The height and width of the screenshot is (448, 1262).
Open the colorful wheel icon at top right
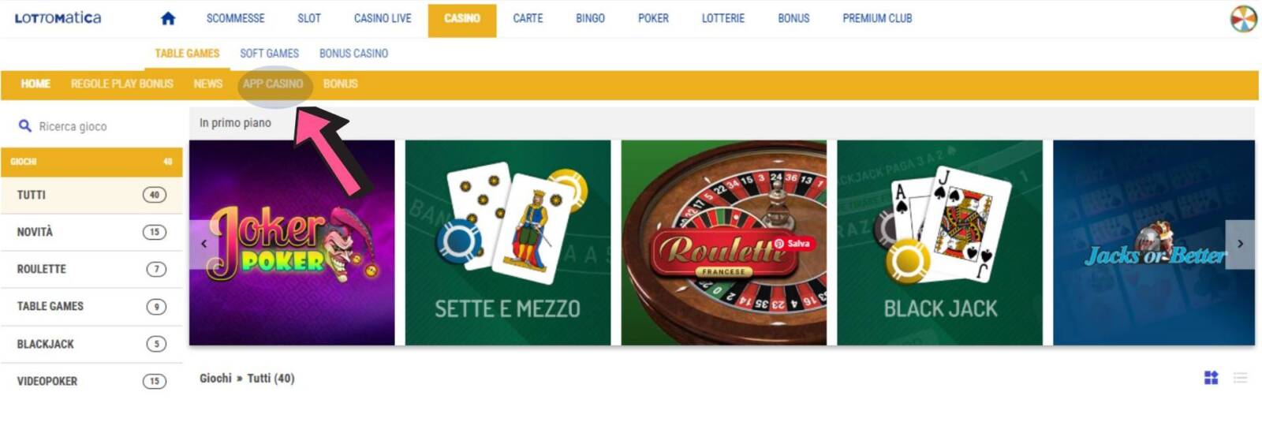pos(1244,18)
